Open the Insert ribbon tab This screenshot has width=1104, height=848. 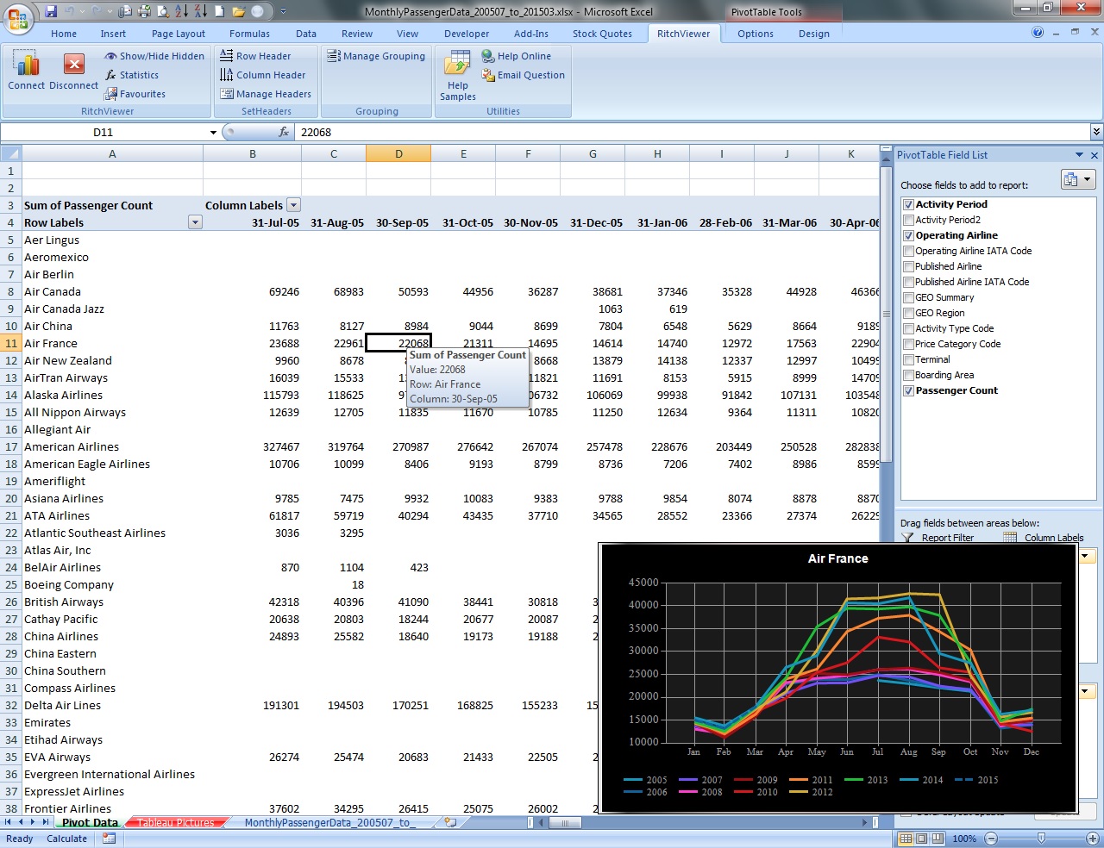pyautogui.click(x=113, y=34)
